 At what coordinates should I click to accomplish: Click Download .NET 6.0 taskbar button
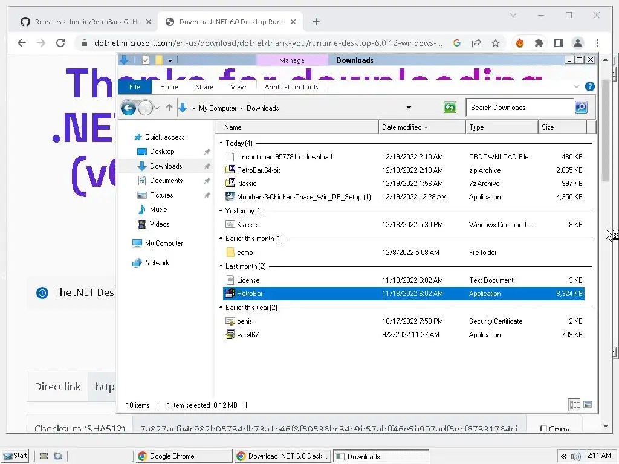point(282,456)
